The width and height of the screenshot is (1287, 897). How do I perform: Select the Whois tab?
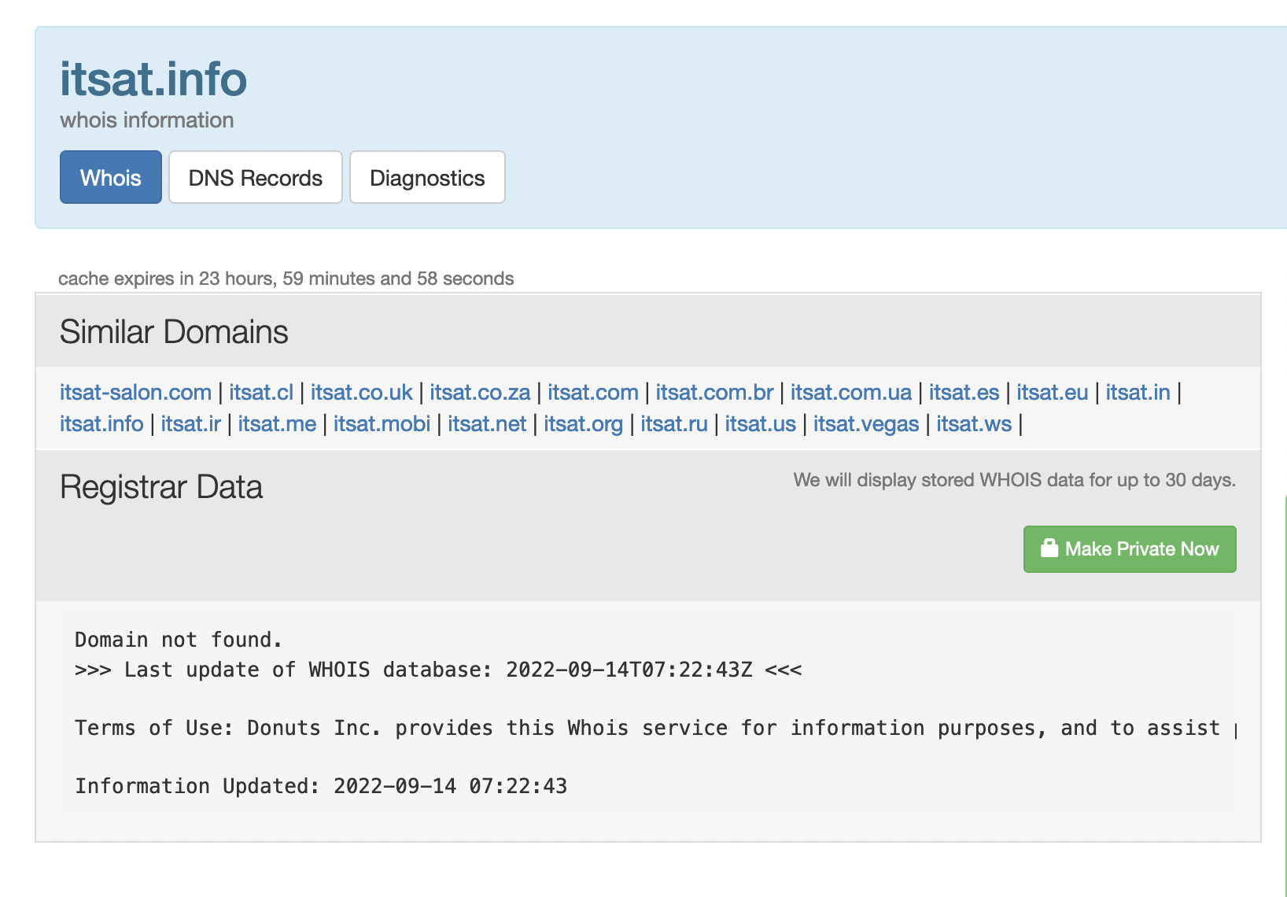coord(110,177)
